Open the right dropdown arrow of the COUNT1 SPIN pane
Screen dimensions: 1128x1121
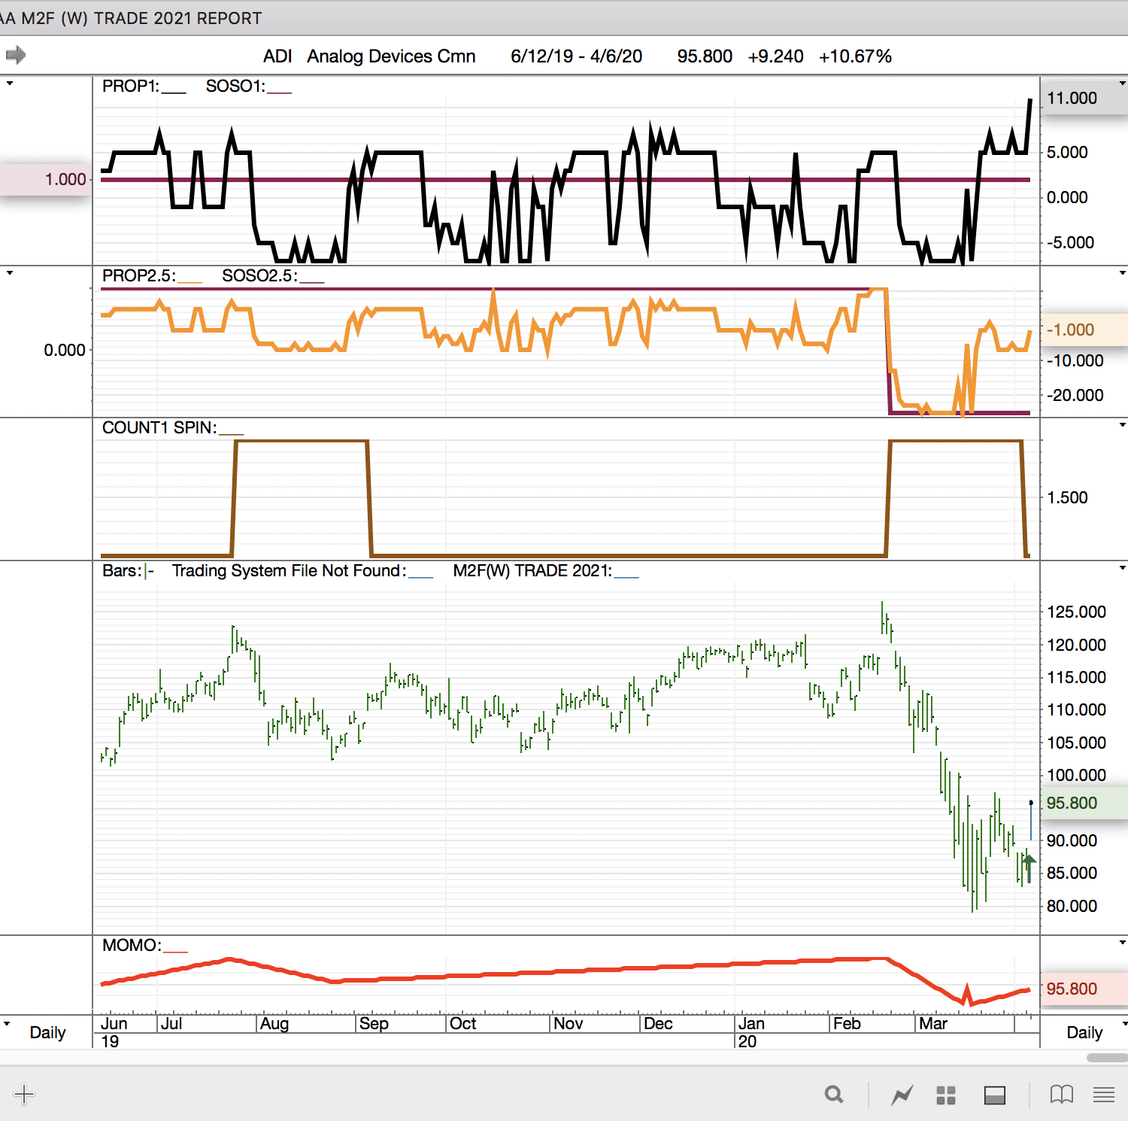[x=1123, y=424]
